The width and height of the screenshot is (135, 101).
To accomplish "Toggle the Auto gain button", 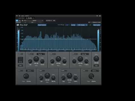I will click(x=96, y=66).
